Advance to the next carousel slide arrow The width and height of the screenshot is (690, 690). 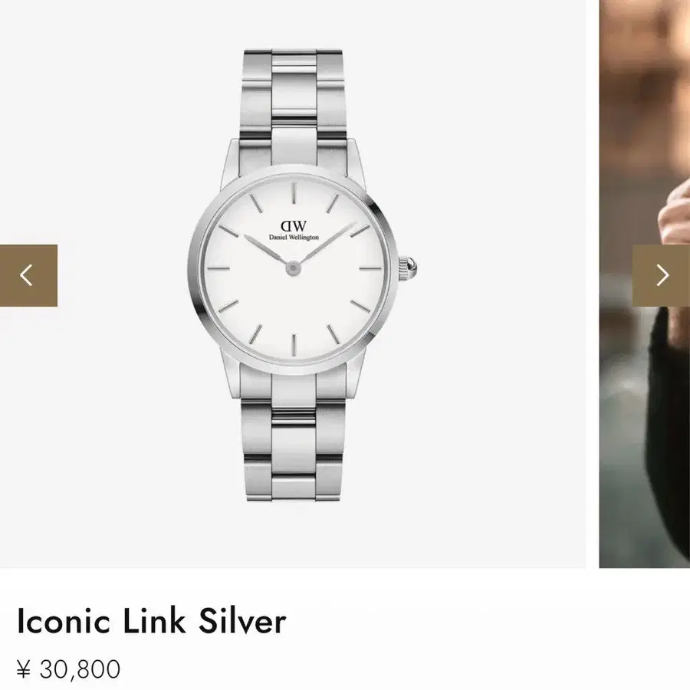tap(661, 275)
